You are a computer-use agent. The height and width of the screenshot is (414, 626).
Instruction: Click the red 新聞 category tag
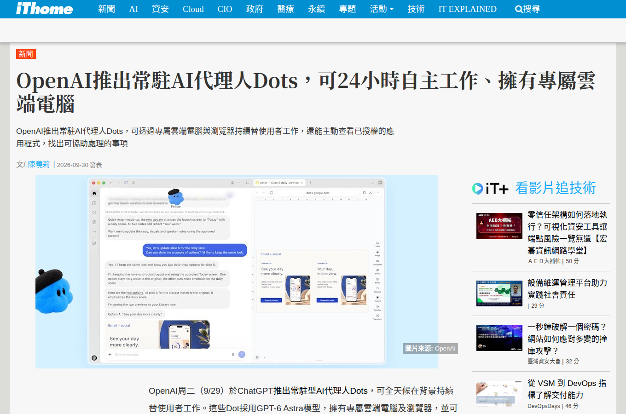(26, 54)
